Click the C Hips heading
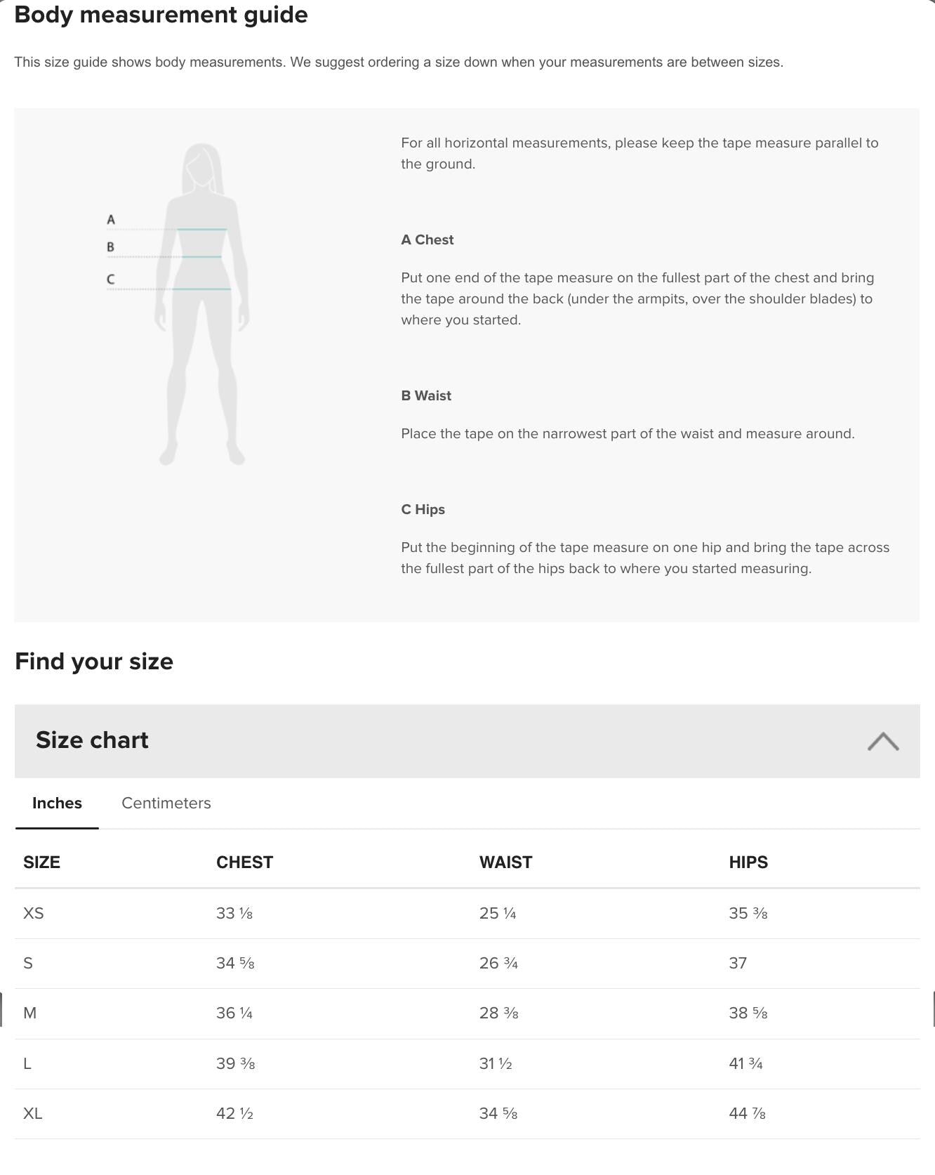This screenshot has width=935, height=1175. click(x=423, y=509)
